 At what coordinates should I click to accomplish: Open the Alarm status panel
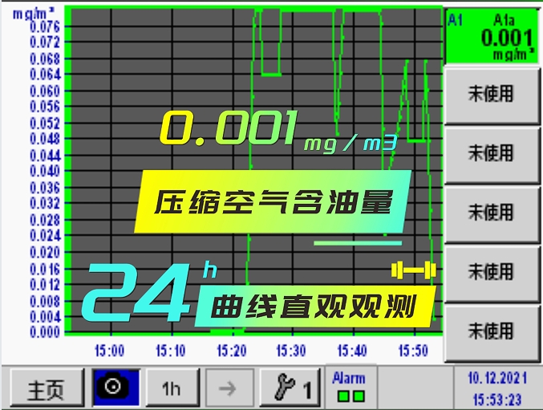pyautogui.click(x=351, y=388)
